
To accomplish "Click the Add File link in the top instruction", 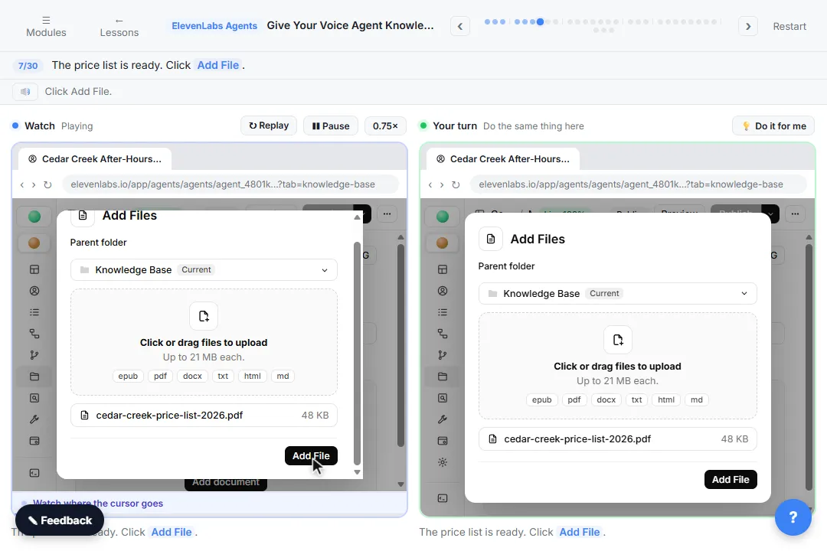I will click(218, 65).
